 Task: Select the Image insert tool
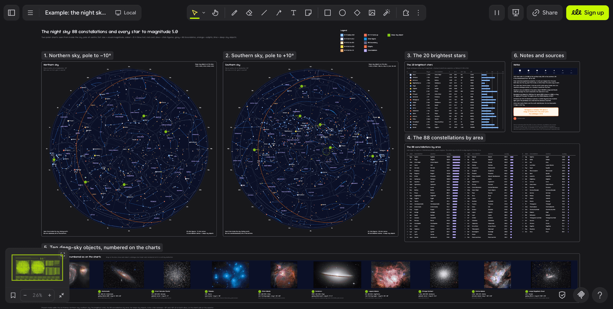(x=372, y=13)
